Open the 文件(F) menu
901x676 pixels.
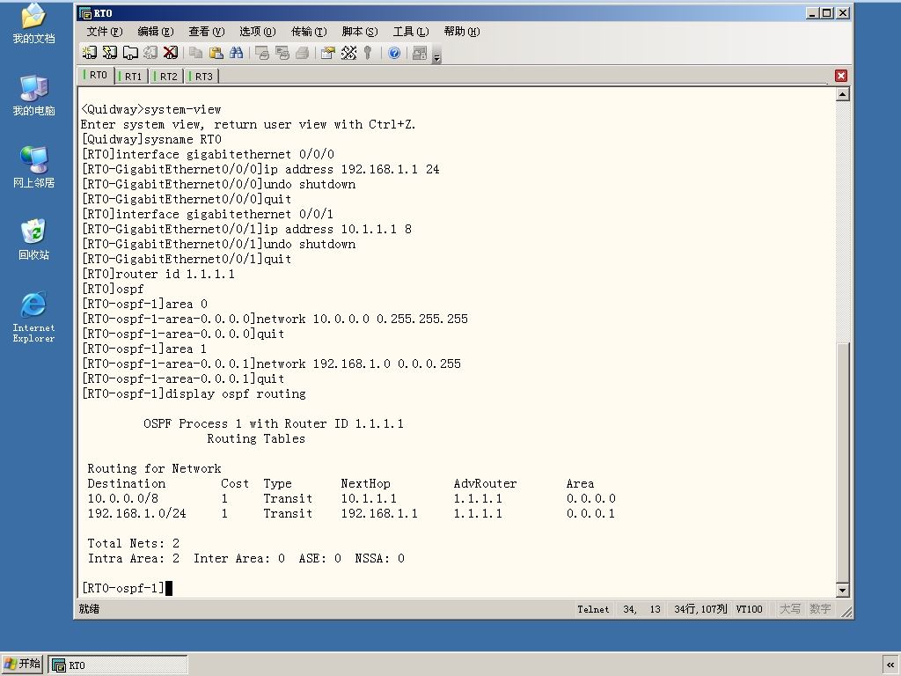(105, 32)
